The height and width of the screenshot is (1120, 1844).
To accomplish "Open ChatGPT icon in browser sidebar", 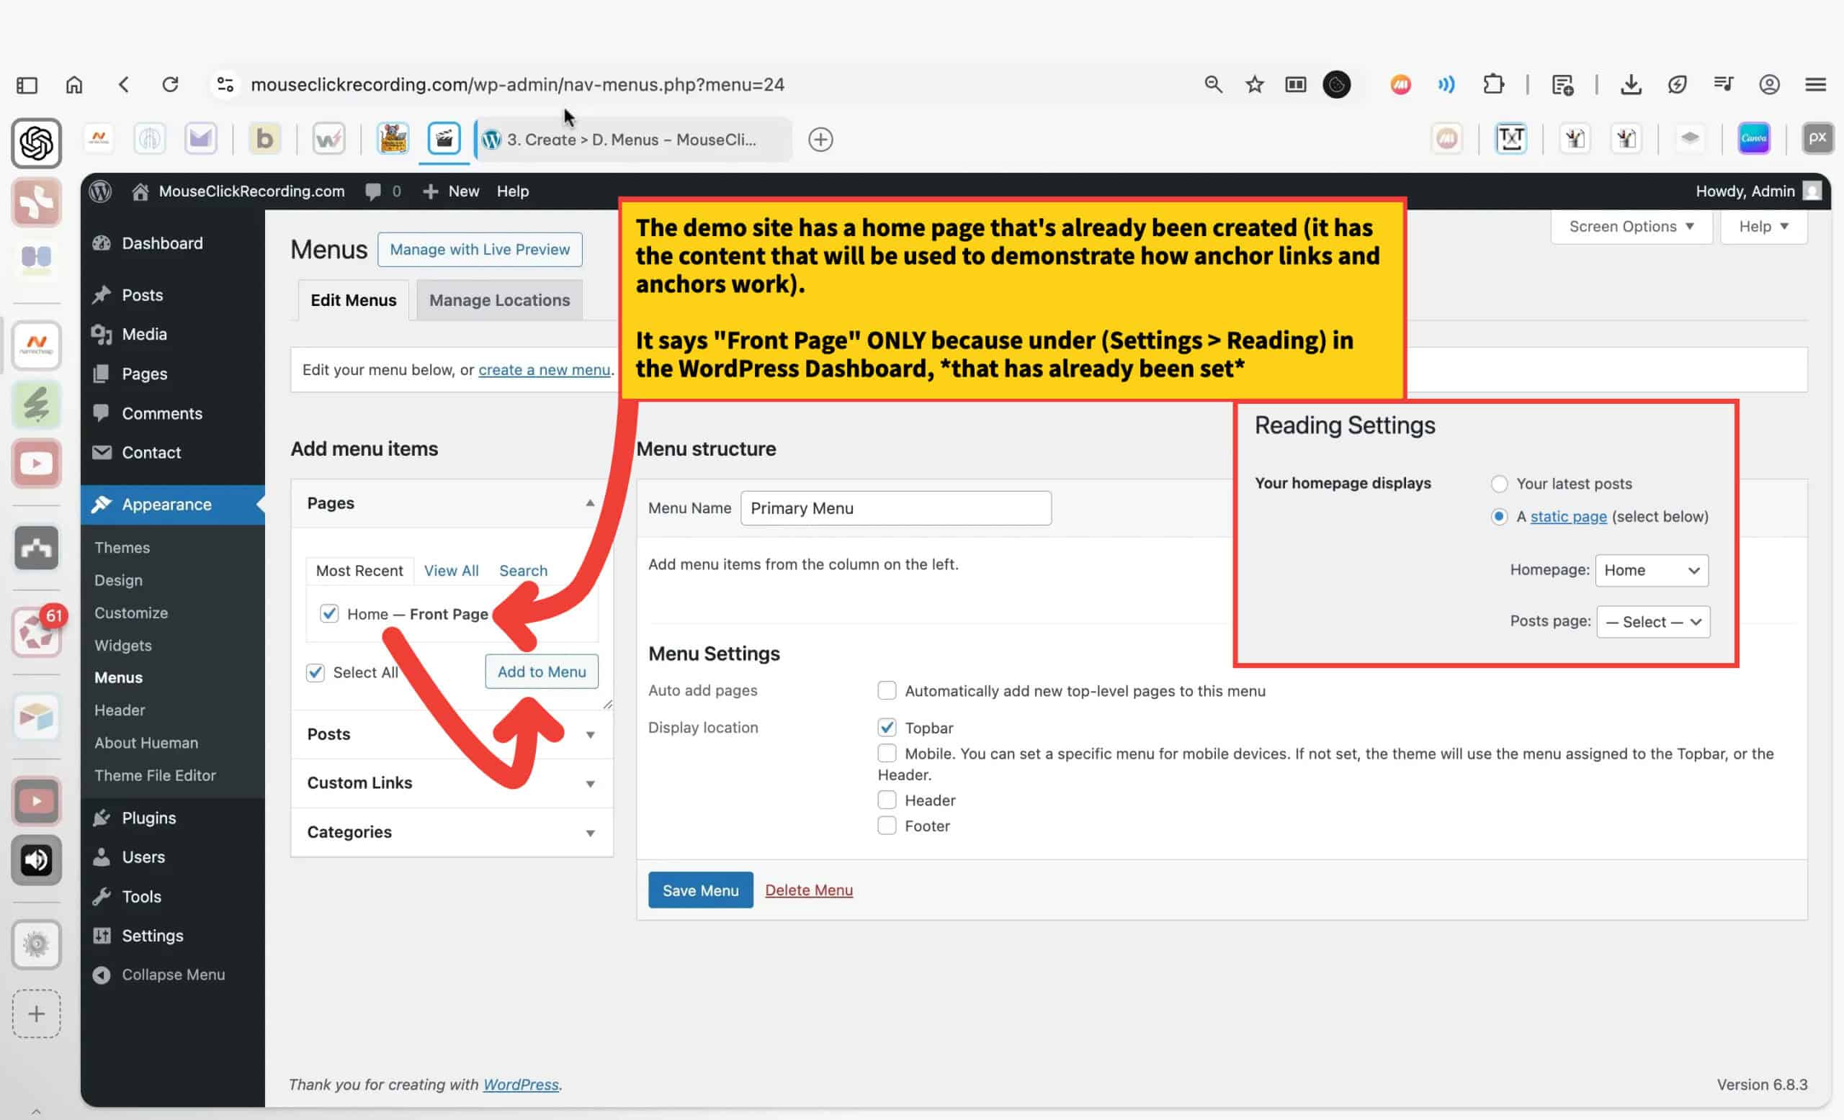I will (x=36, y=143).
